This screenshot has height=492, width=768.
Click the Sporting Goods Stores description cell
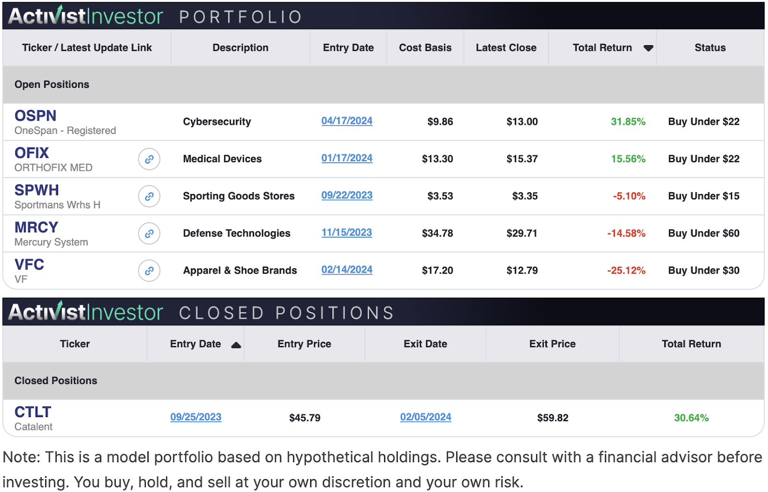[239, 196]
